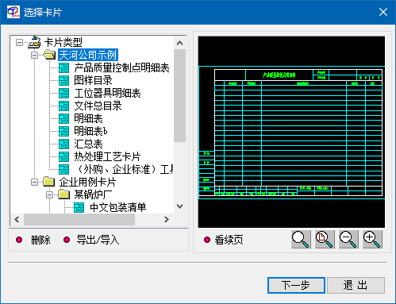
Task: Click card icon beside 中文包装清单
Action: coord(79,207)
